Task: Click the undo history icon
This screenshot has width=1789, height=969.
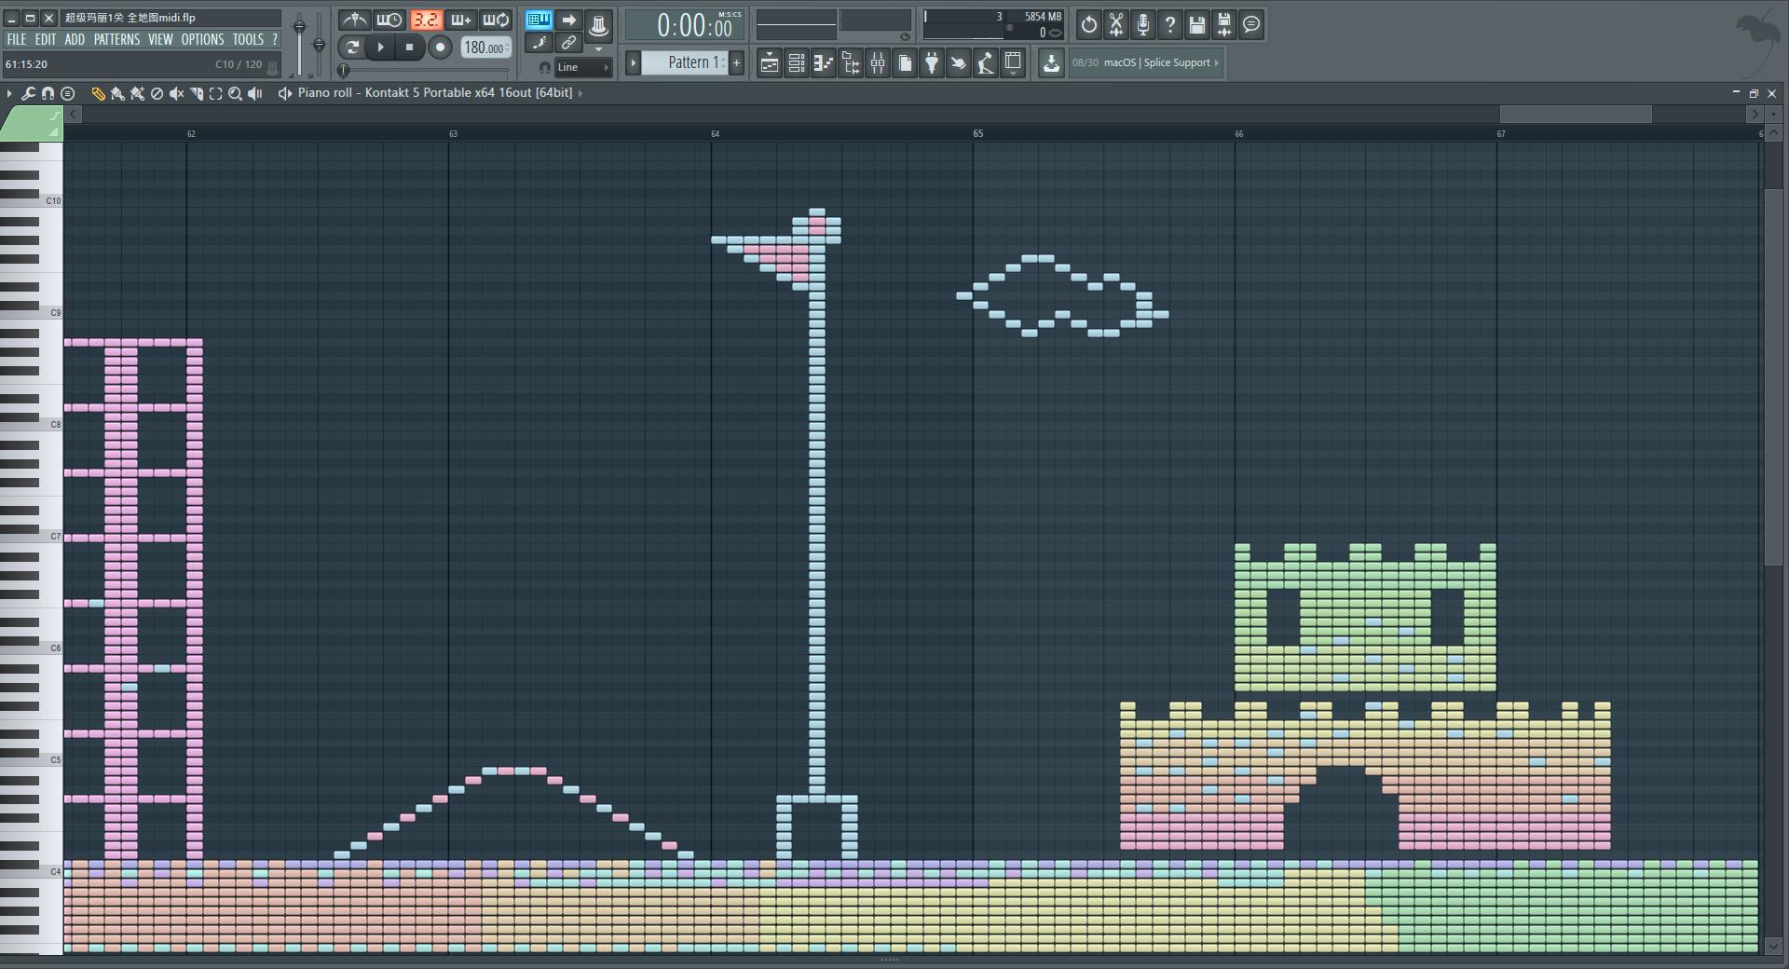Action: 1088,24
